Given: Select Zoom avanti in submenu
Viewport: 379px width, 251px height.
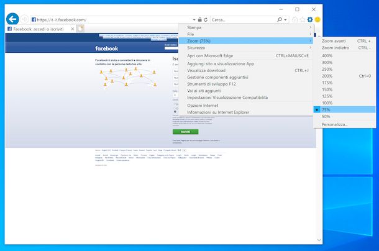Looking at the screenshot, I should 345,41.
